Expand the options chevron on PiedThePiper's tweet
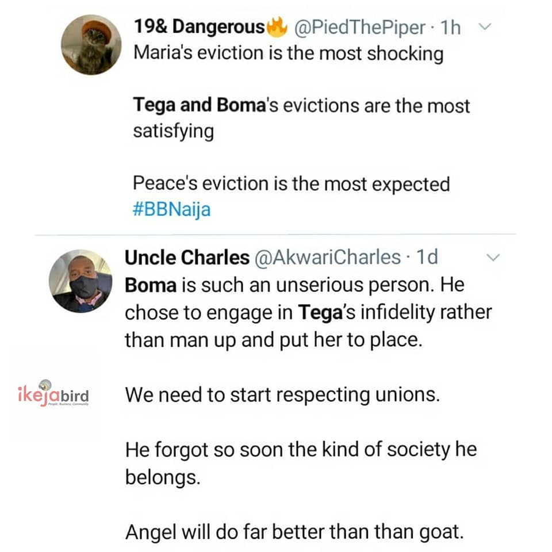 485,26
